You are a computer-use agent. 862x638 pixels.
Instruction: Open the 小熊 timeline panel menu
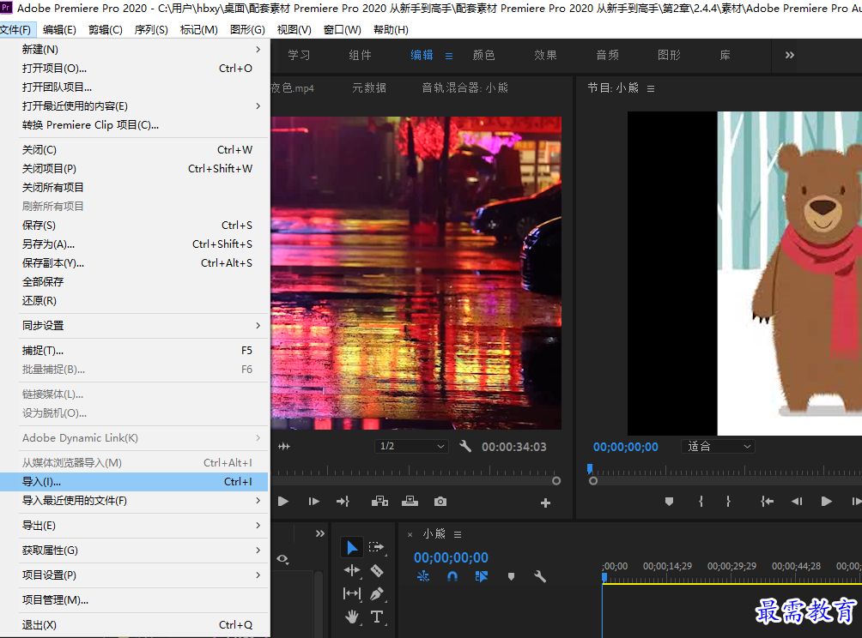(458, 534)
